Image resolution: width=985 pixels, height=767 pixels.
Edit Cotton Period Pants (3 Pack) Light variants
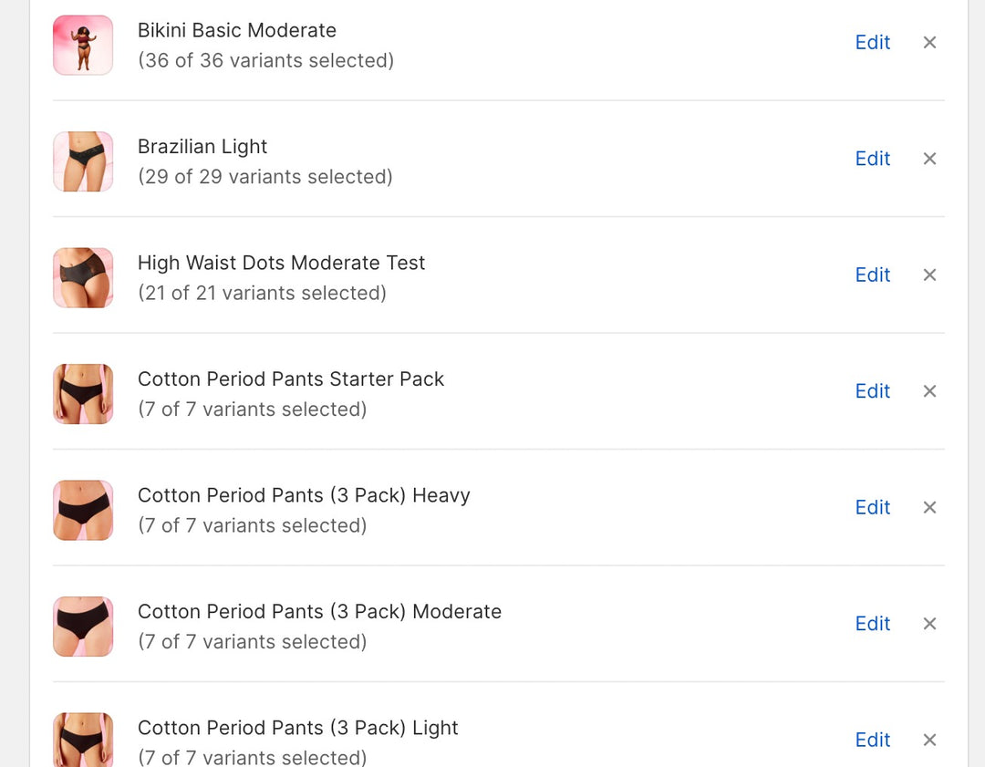pyautogui.click(x=872, y=741)
